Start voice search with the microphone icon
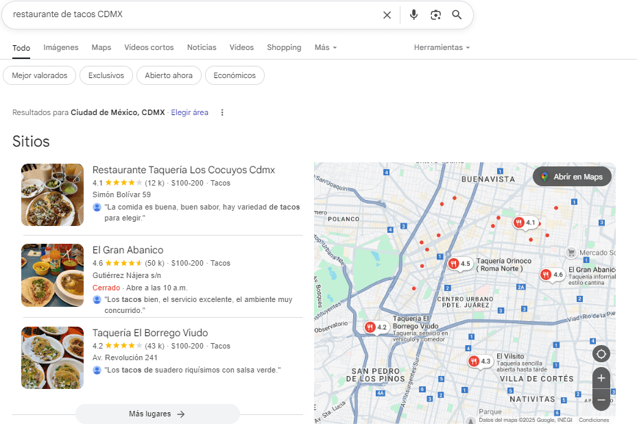Screen dimensions: 637x428 point(413,14)
